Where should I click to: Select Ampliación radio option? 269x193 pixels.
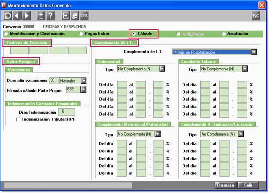[224, 34]
